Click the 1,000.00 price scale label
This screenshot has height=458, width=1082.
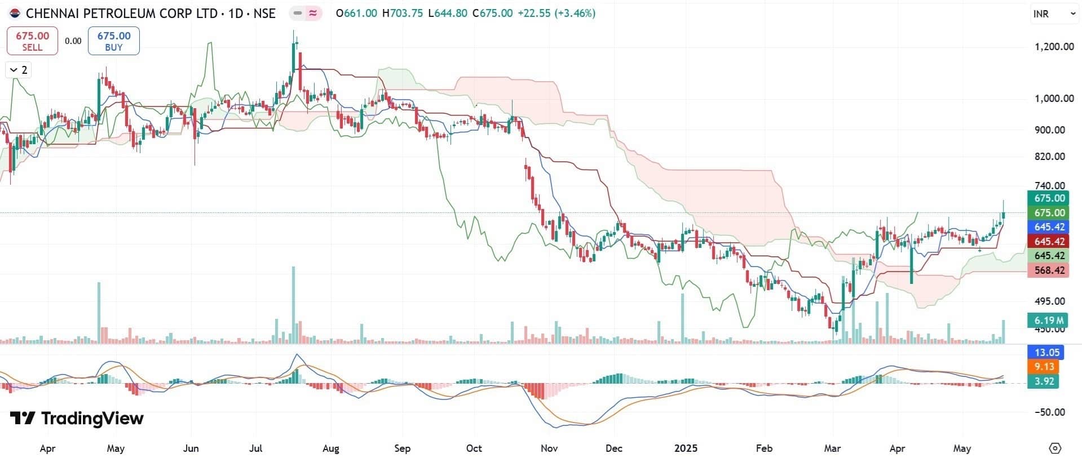click(1054, 99)
